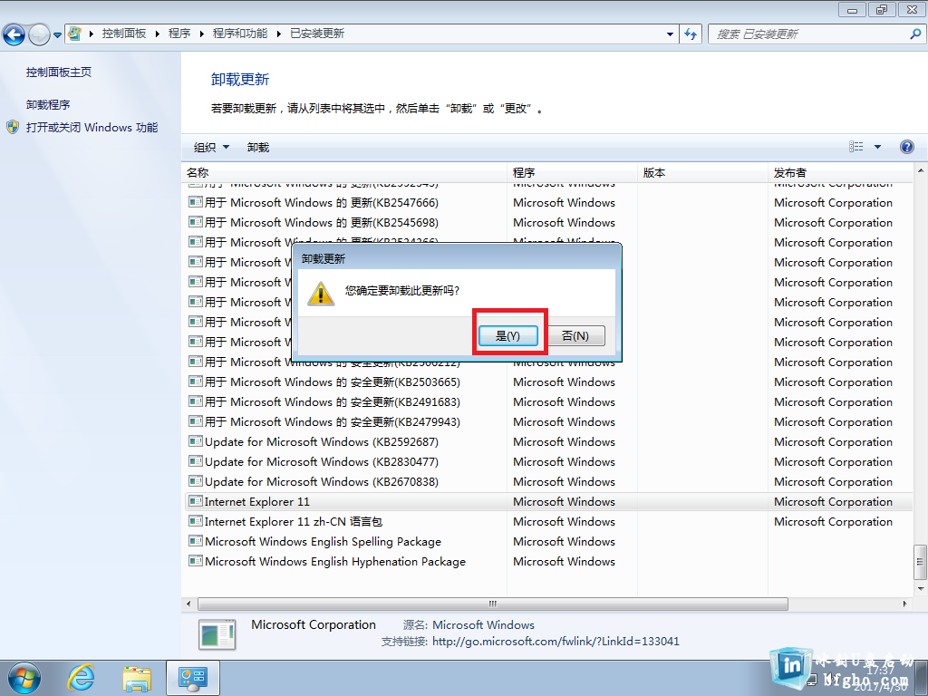Open Windows Explorer from the taskbar
The image size is (928, 696).
click(x=137, y=678)
